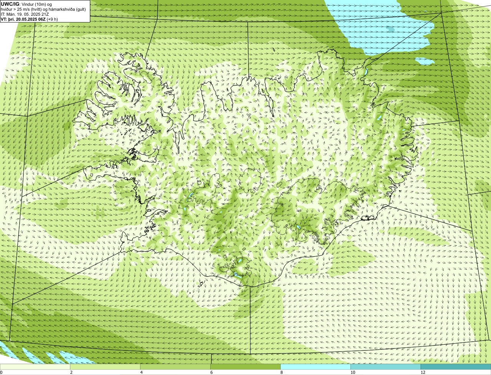Click the turquoise 10–12 legend color segment
This screenshot has height=375, width=491.
coord(386,367)
